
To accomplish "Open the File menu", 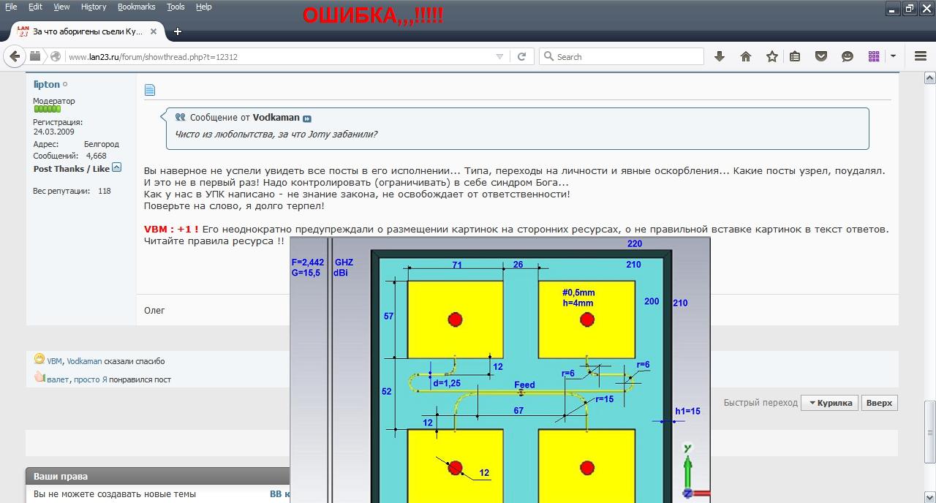I will 11,7.
